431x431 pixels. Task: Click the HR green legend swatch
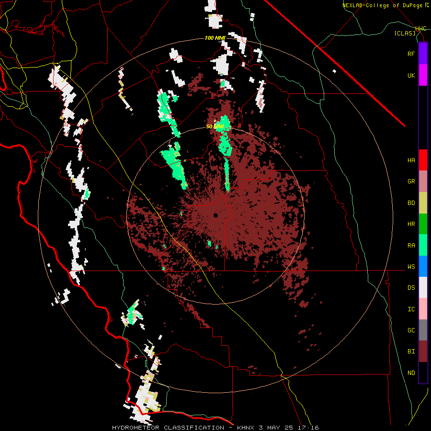click(423, 224)
